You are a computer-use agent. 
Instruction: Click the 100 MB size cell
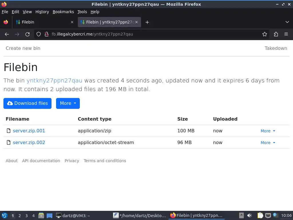(x=186, y=131)
